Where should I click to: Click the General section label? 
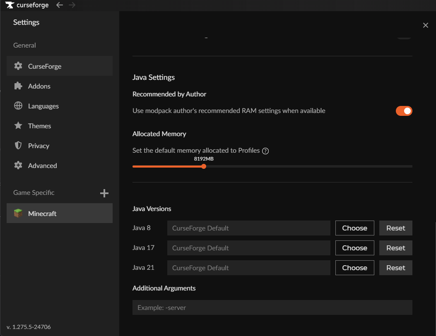click(x=24, y=45)
